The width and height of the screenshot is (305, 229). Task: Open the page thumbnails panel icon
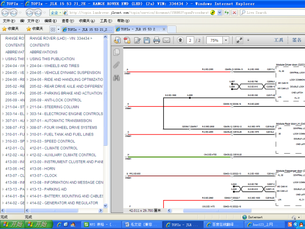116,52
